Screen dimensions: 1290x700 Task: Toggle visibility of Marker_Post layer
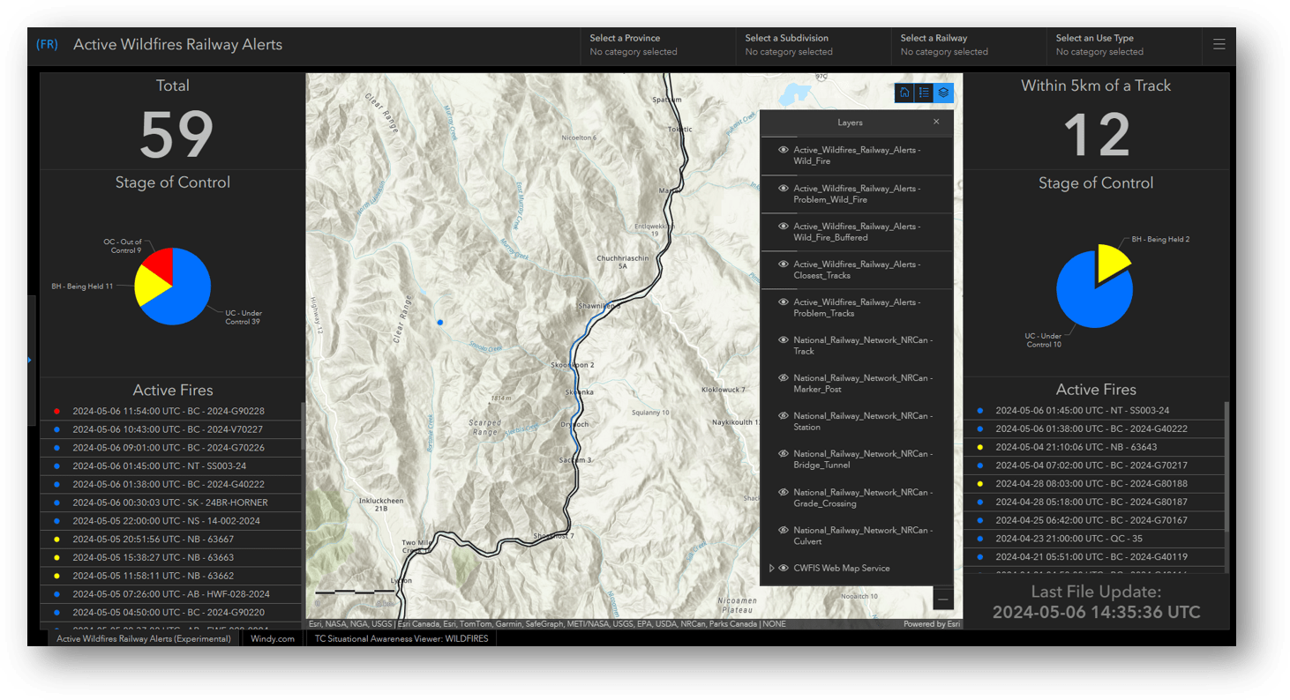pyautogui.click(x=783, y=377)
